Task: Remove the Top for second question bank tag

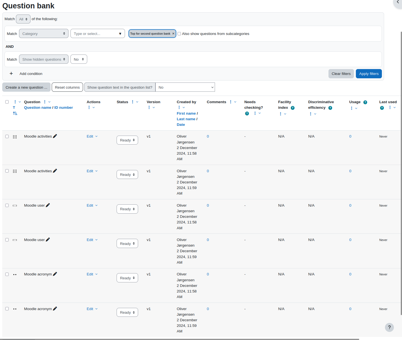Action: 173,34
